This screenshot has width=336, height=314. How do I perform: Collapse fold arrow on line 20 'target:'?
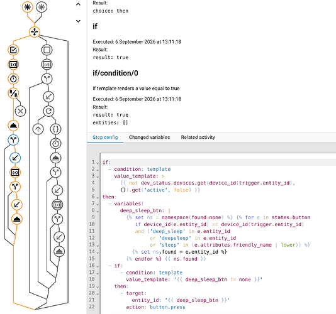tap(98, 294)
